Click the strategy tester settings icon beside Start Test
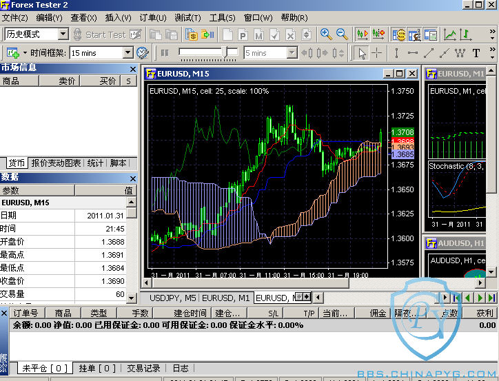The width and height of the screenshot is (499, 381). (x=136, y=34)
